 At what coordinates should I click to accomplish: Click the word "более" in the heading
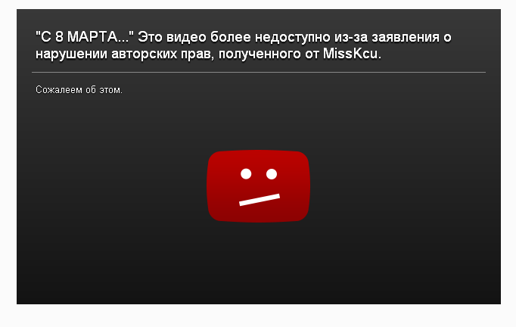(x=231, y=37)
